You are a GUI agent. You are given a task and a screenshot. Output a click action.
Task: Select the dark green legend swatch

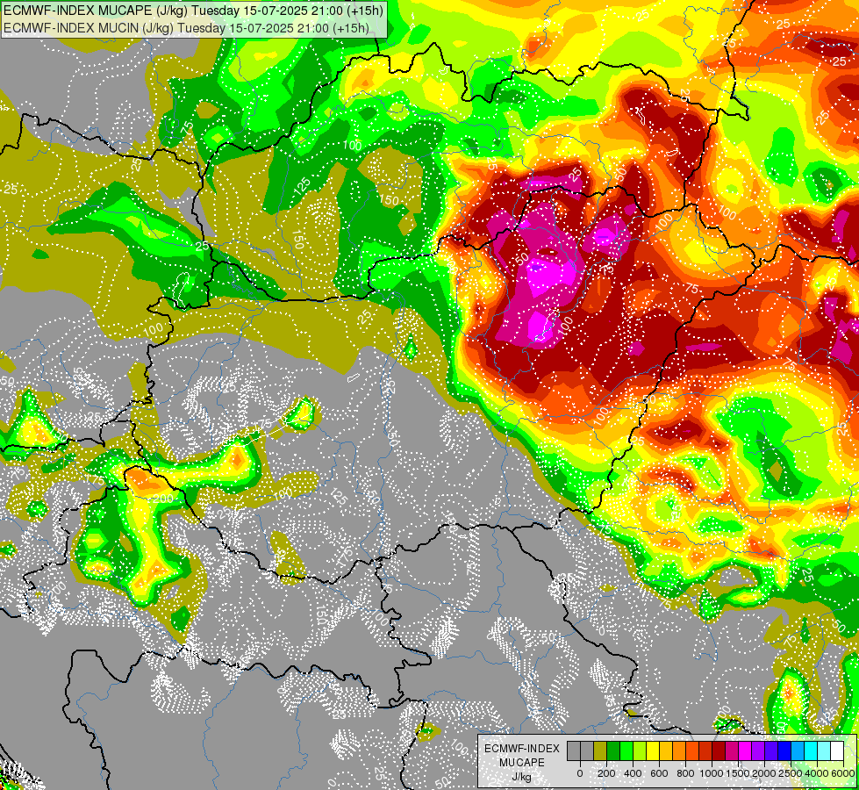pos(613,751)
